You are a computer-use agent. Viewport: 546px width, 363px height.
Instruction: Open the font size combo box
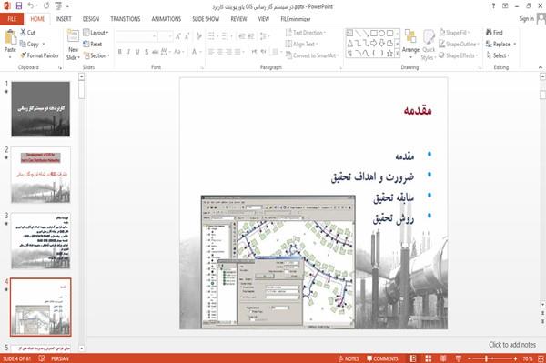pos(166,36)
